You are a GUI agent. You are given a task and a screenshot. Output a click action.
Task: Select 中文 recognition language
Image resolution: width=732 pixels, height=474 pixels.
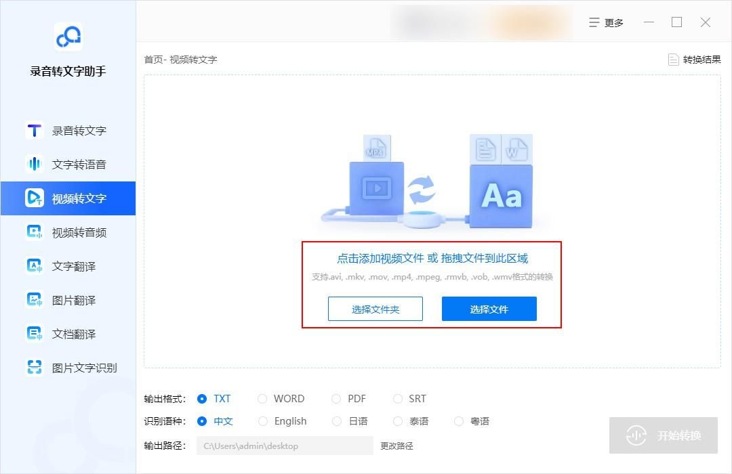[x=215, y=421]
